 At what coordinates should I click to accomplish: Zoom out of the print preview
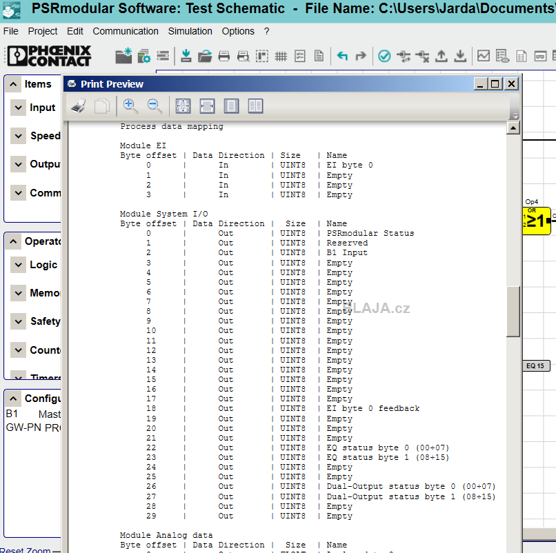point(155,106)
